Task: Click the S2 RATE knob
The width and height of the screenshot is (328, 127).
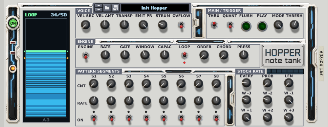Action: [111, 101]
